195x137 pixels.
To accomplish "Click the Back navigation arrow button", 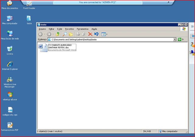I will click(x=41, y=34).
